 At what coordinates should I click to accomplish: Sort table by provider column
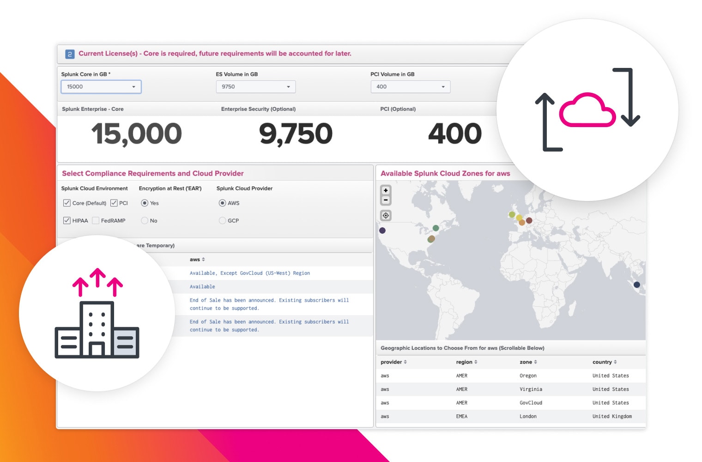click(x=393, y=362)
